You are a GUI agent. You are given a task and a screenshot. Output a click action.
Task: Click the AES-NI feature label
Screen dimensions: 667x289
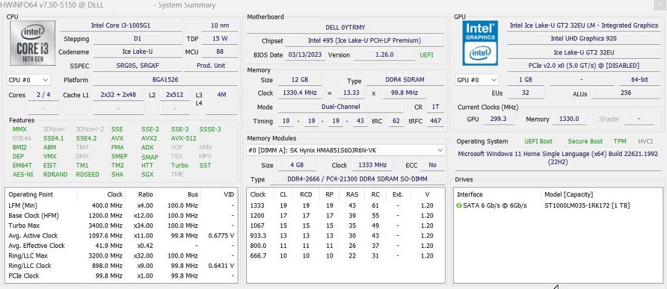(x=22, y=174)
